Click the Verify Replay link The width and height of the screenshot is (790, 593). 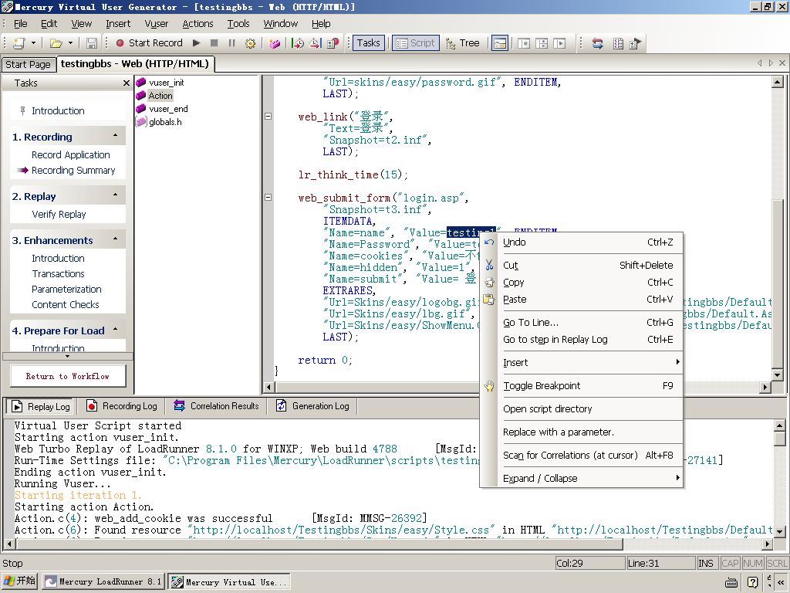click(x=59, y=215)
